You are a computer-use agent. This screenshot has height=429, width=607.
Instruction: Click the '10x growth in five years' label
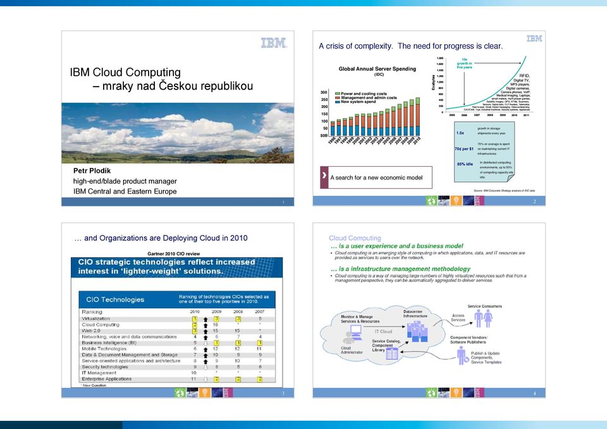(x=464, y=63)
